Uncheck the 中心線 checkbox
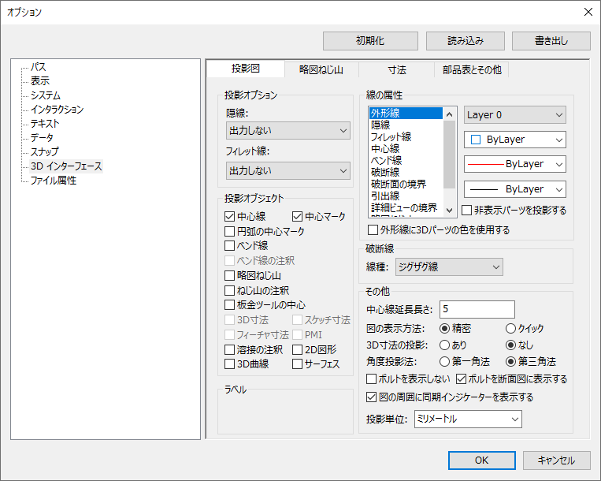601x481 pixels. click(229, 216)
